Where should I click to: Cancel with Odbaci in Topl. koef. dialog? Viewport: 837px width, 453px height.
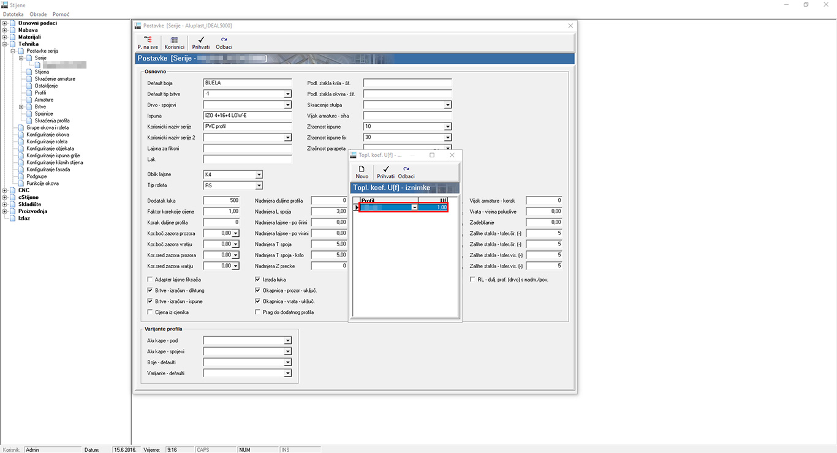point(406,172)
